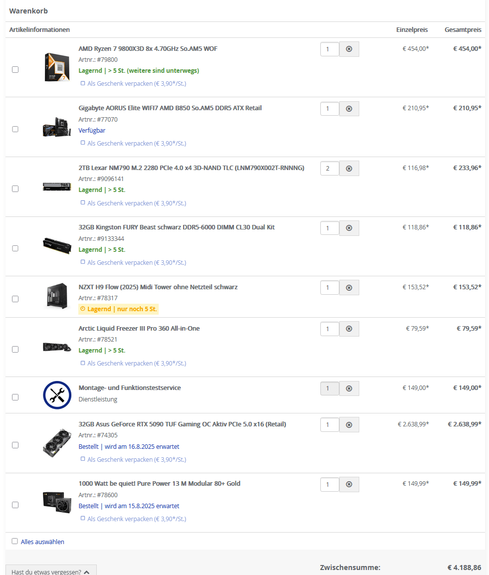Open the 2TB Lexar NM790 product link
489x575 pixels.
[191, 168]
